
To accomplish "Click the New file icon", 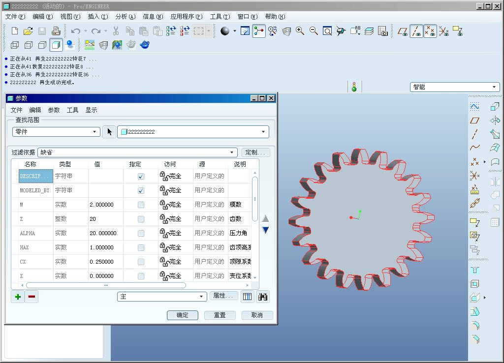I will 14,31.
